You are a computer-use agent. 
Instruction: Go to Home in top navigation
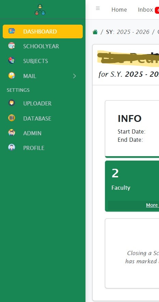119,10
